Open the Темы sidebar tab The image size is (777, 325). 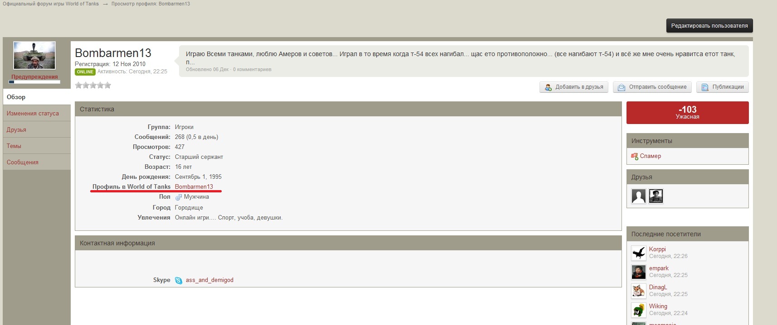point(37,146)
